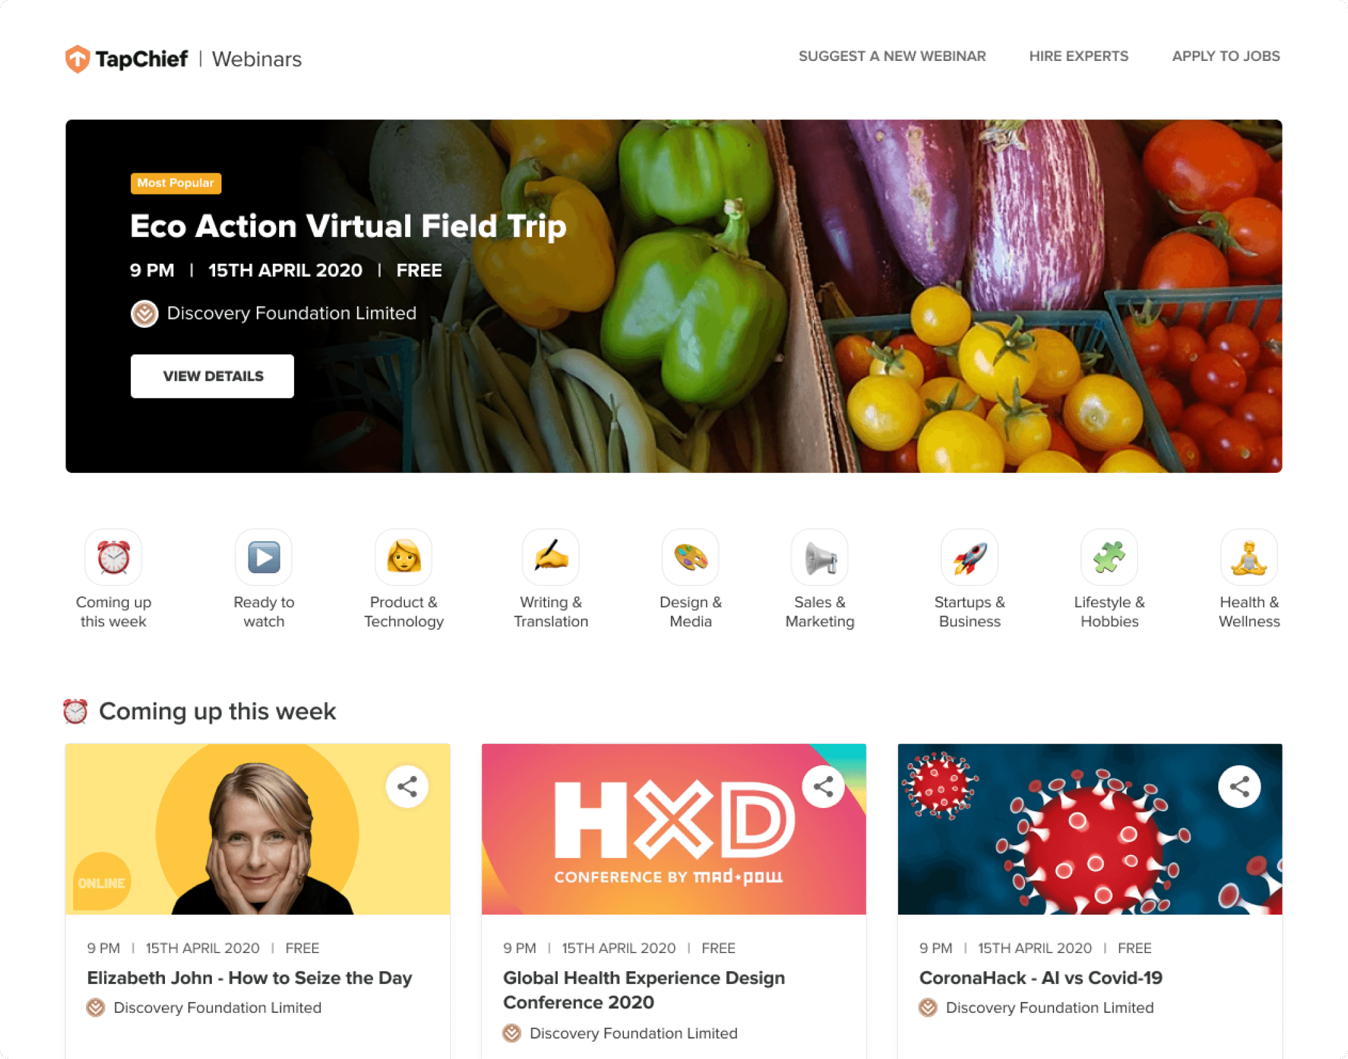
Task: Select the Health & Wellness category icon
Action: coord(1249,557)
